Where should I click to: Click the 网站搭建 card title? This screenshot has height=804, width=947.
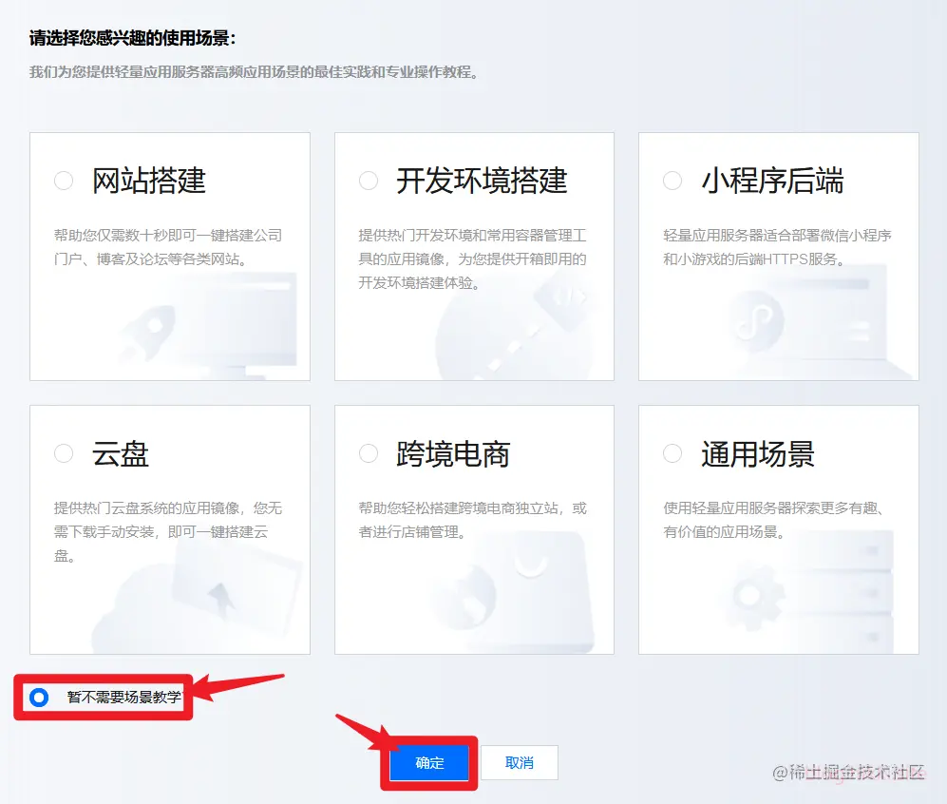pos(149,181)
